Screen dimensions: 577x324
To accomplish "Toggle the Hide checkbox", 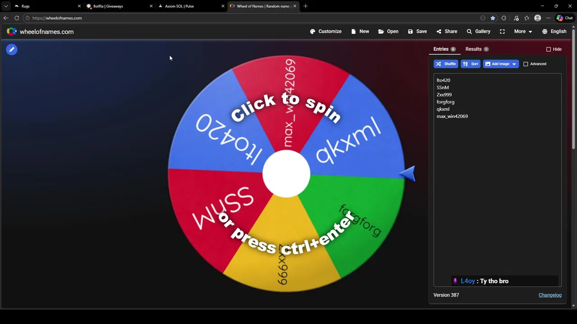I will pyautogui.click(x=549, y=49).
